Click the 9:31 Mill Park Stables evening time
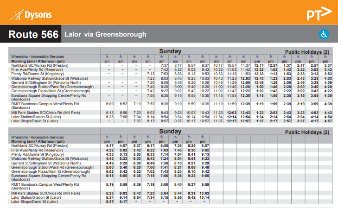 pyautogui.click(x=191, y=193)
